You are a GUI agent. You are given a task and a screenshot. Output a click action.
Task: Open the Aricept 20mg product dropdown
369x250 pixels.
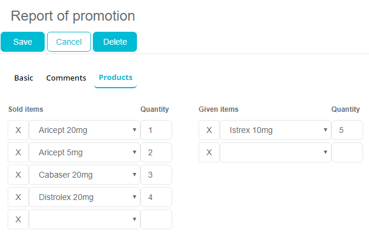(85, 130)
